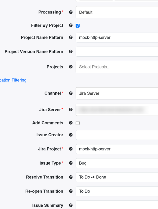Open help for Re-open Transition
Viewport: 158px width, 209px height.
point(71,191)
